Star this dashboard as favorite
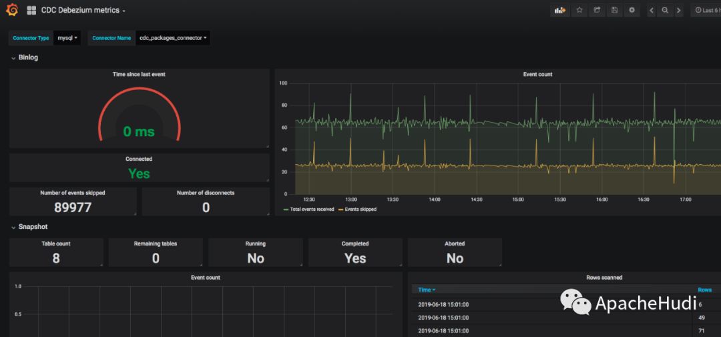The width and height of the screenshot is (721, 337). pos(579,10)
